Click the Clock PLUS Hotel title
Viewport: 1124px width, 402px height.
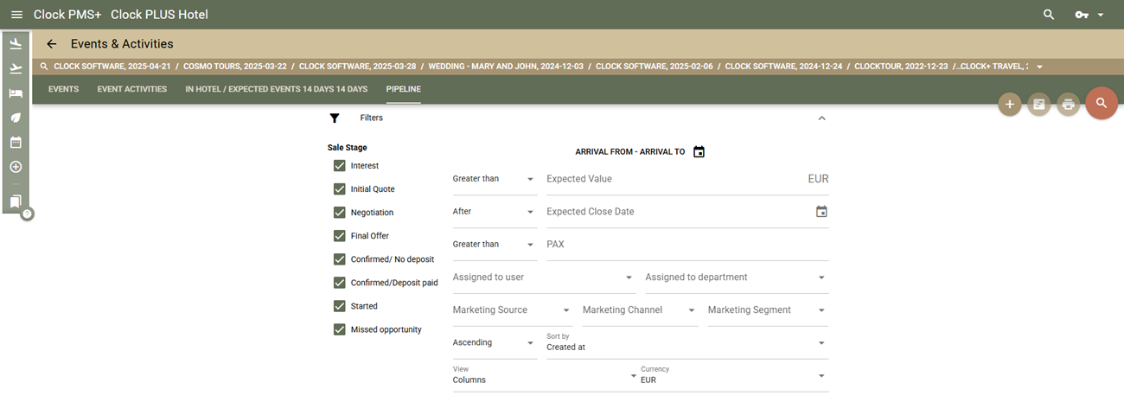[x=159, y=15]
